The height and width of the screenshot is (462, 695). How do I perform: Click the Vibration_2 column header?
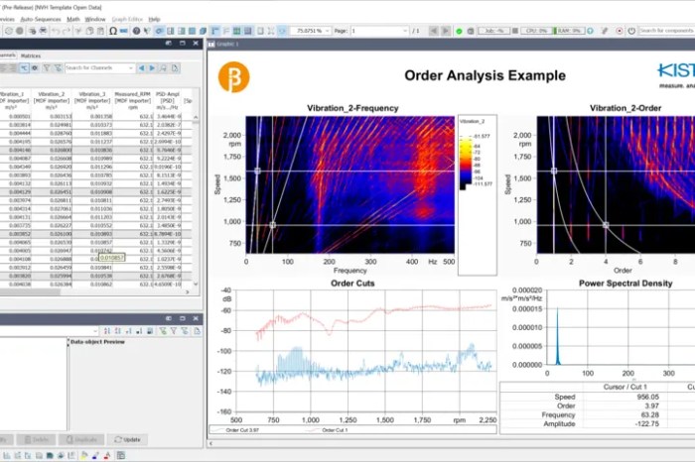[52, 100]
